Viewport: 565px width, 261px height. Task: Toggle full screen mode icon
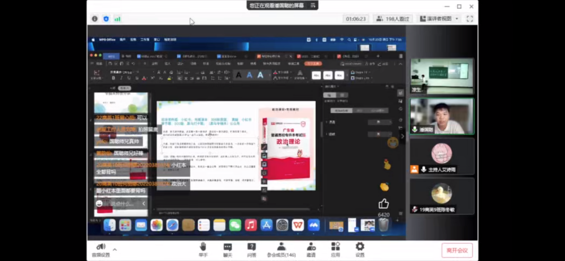[x=470, y=19]
